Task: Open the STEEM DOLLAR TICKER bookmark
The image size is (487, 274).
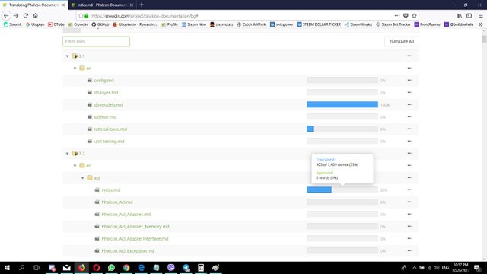Action: click(319, 24)
